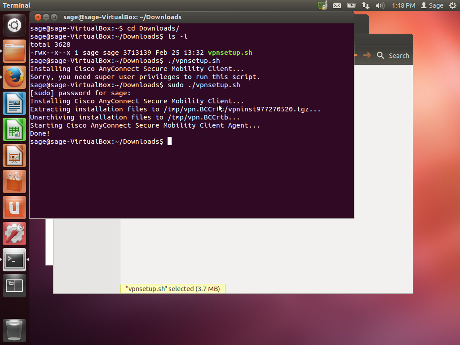Click 'Starting Cisco AnyConnect' Agent output line
Viewport: 460px width, 345px height.
pos(145,125)
